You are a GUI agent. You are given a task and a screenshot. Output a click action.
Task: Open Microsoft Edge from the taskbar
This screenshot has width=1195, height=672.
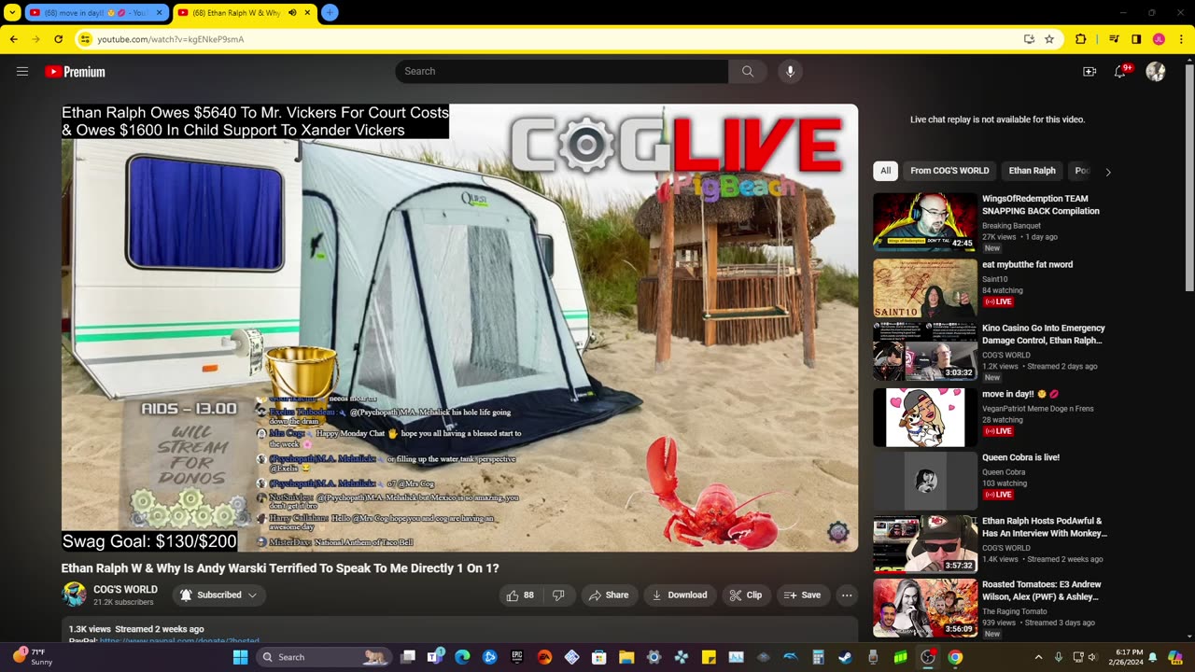click(462, 657)
